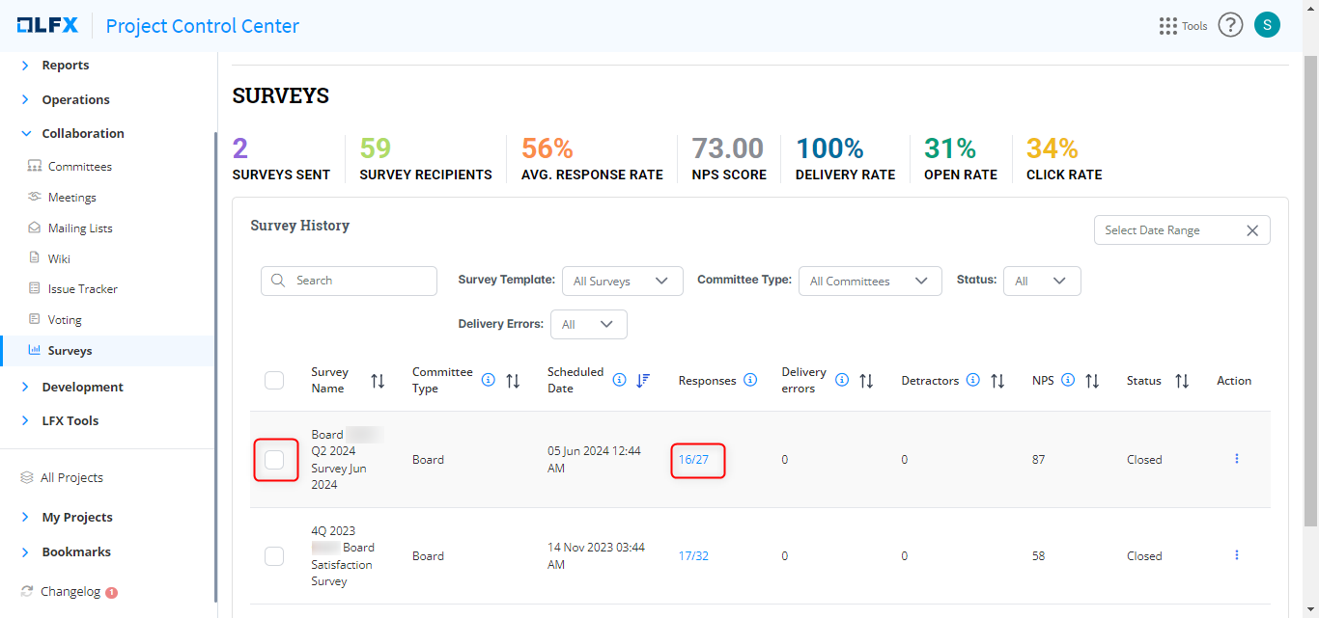Open Committees in the sidebar
Viewport: 1319px width, 618px height.
click(x=79, y=167)
